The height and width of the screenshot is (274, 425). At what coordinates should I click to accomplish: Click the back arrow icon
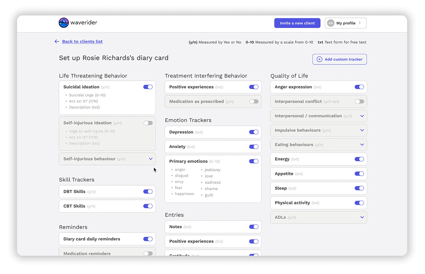tap(57, 41)
